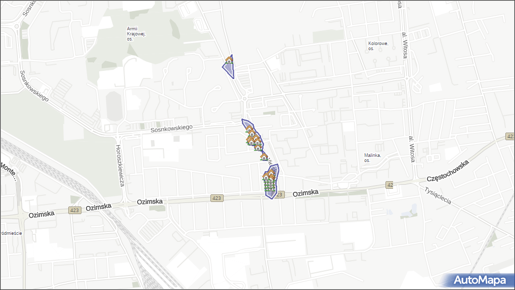The height and width of the screenshot is (290, 515).
Task: Click the 423 road shield in the Ozimska middle section
Action: tap(217, 198)
